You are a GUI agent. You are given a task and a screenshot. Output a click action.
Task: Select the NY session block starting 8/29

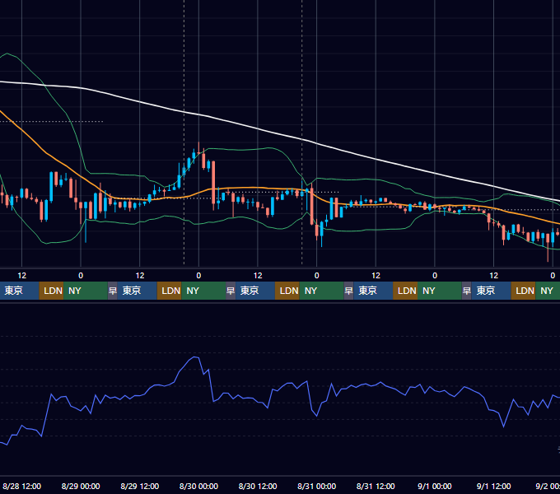pyautogui.click(x=203, y=291)
